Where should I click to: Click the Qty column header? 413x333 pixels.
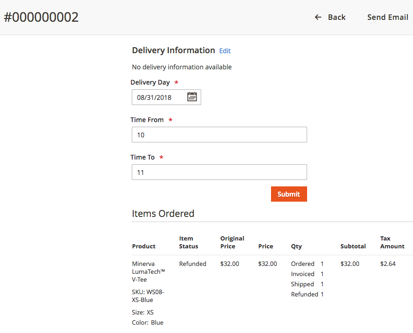coord(296,247)
